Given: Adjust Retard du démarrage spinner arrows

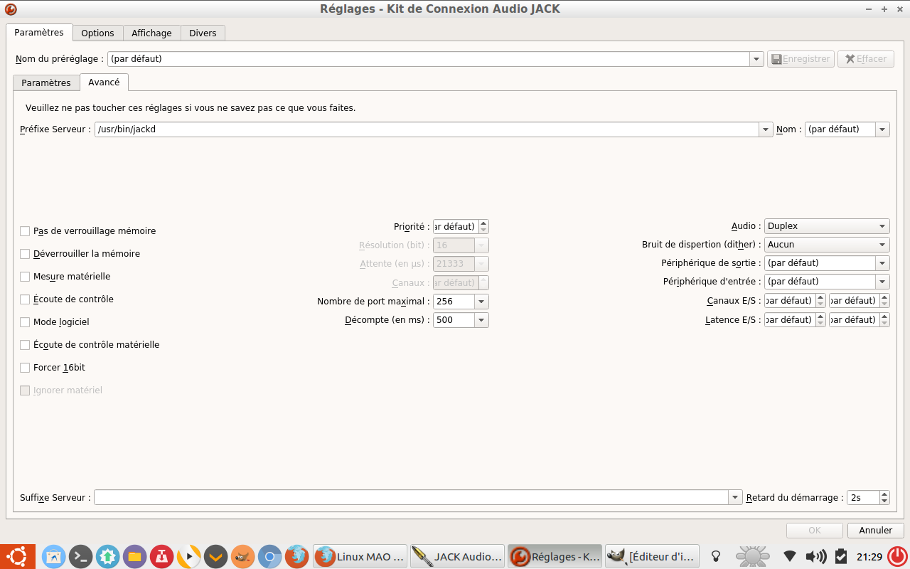Looking at the screenshot, I should click(884, 498).
